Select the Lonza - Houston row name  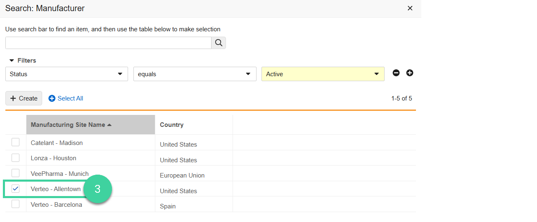point(53,158)
